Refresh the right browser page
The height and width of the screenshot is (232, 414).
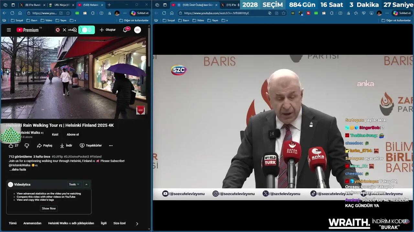click(164, 13)
